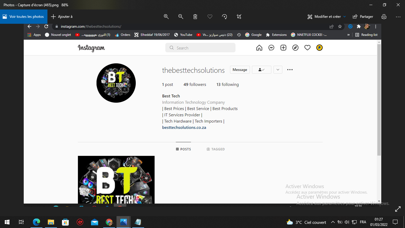This screenshot has height=228, width=405.
Task: Open NNETFLIX COCKEI bookmark
Action: click(x=309, y=35)
